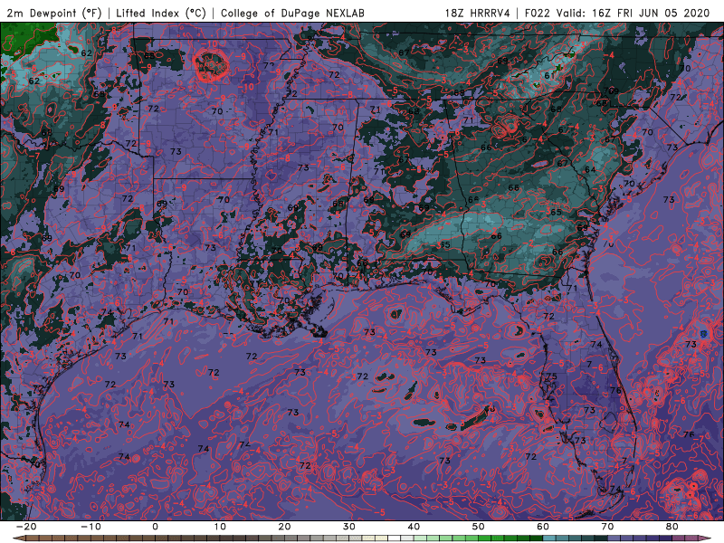Click the 'Lifted Index (°C)' title text

pyautogui.click(x=161, y=13)
